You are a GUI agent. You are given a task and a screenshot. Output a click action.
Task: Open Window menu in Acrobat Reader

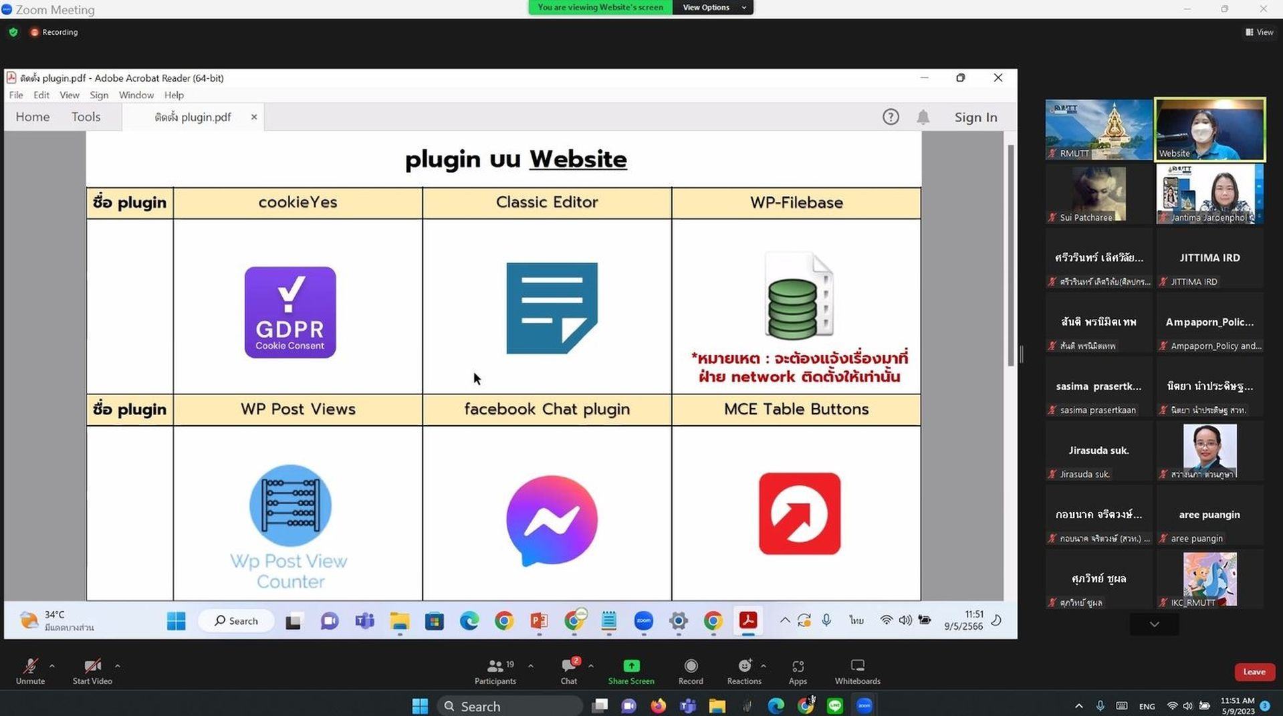(136, 95)
